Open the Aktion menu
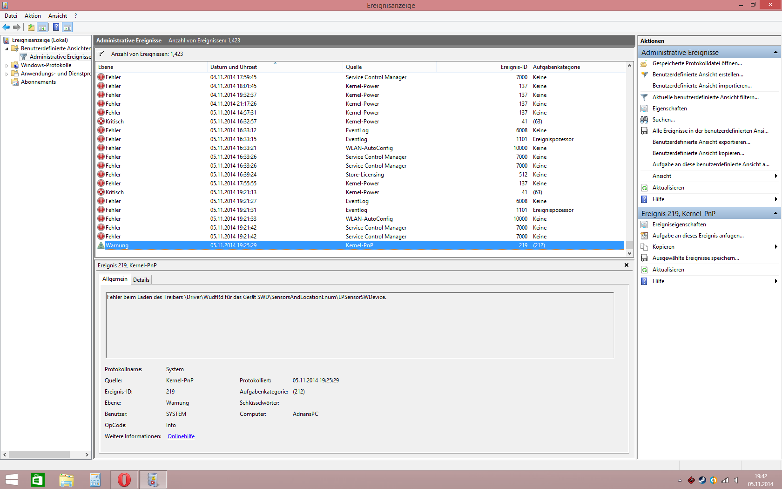 click(x=33, y=16)
